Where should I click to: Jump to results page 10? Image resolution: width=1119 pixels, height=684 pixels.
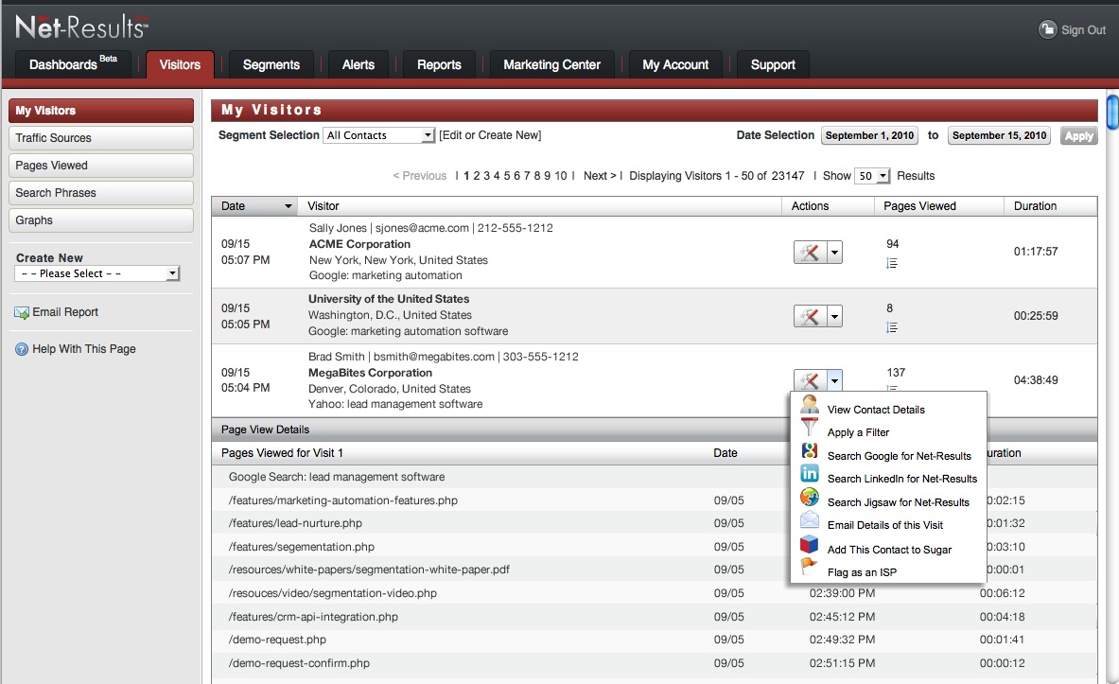point(561,176)
